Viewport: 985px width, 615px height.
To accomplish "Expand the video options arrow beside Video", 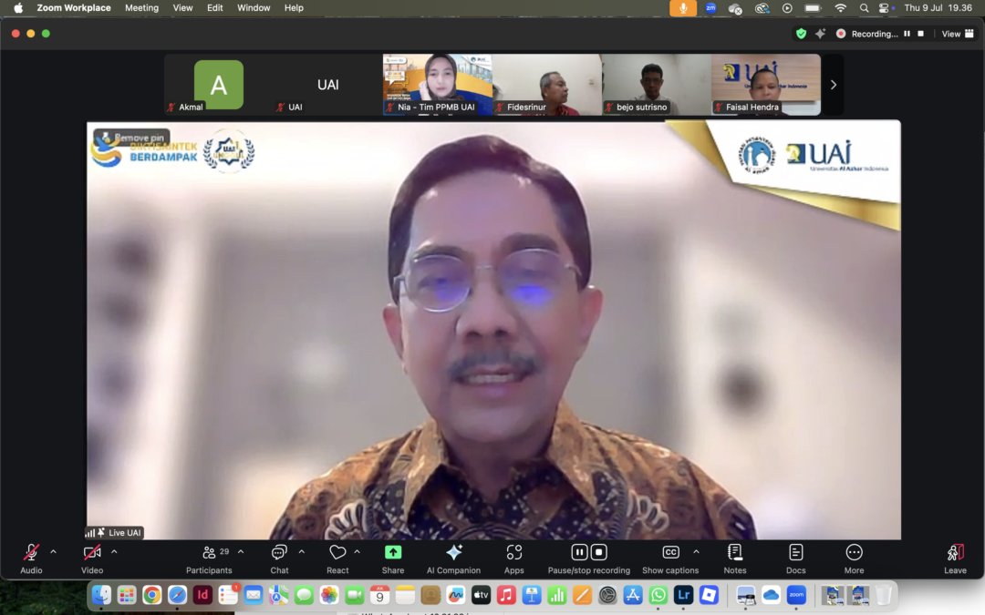I will click(x=114, y=552).
